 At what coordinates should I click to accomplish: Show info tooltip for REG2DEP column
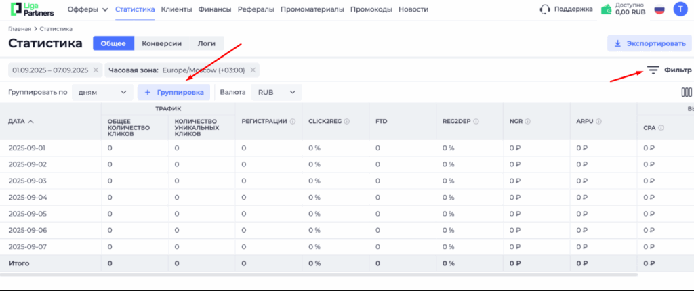[476, 122]
